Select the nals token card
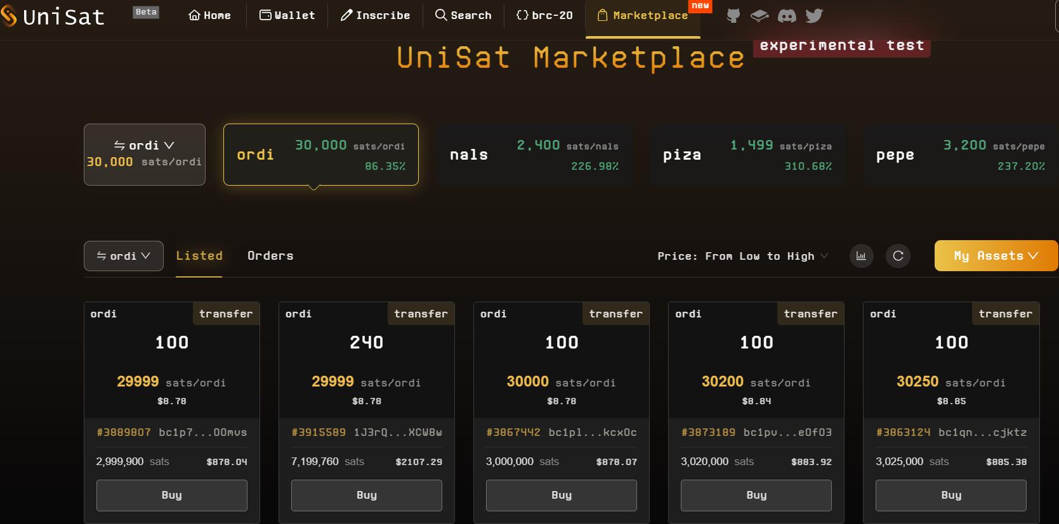 pos(534,155)
